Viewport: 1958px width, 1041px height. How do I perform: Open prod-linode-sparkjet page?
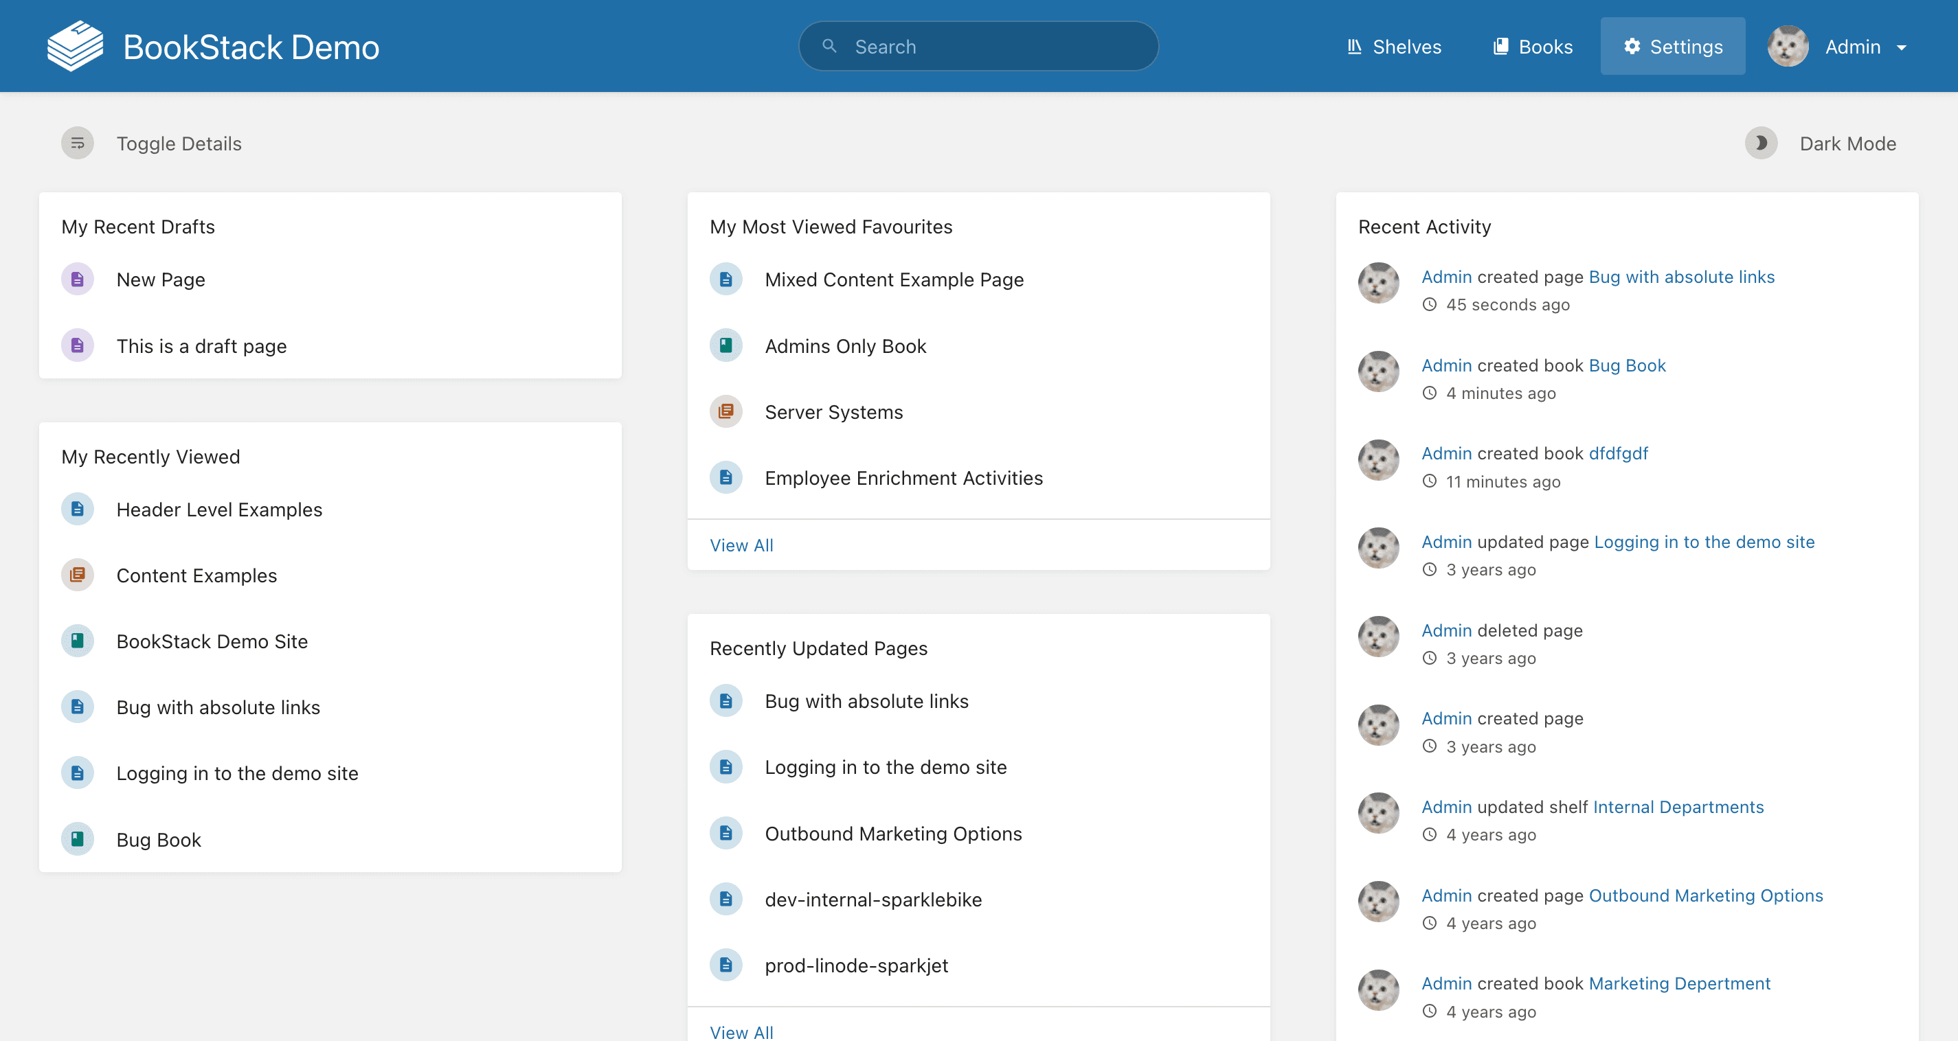(857, 965)
